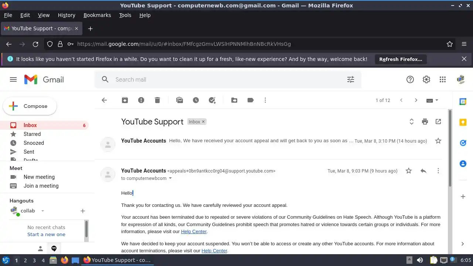Open the More options menu in the mail toolbar
Image resolution: width=473 pixels, height=266 pixels.
pos(265,100)
